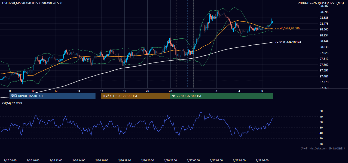Click hour label 0 on time axis

[x=193, y=91]
